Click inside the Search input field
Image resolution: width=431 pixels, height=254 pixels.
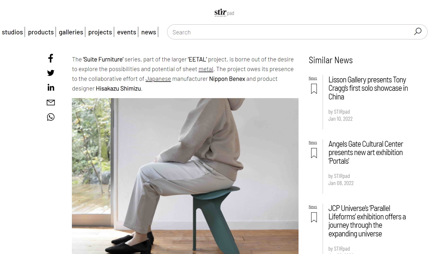291,32
